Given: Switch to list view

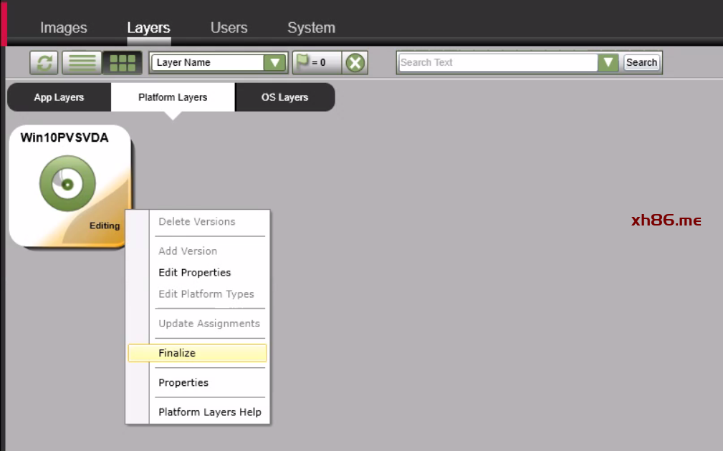Looking at the screenshot, I should [x=82, y=63].
